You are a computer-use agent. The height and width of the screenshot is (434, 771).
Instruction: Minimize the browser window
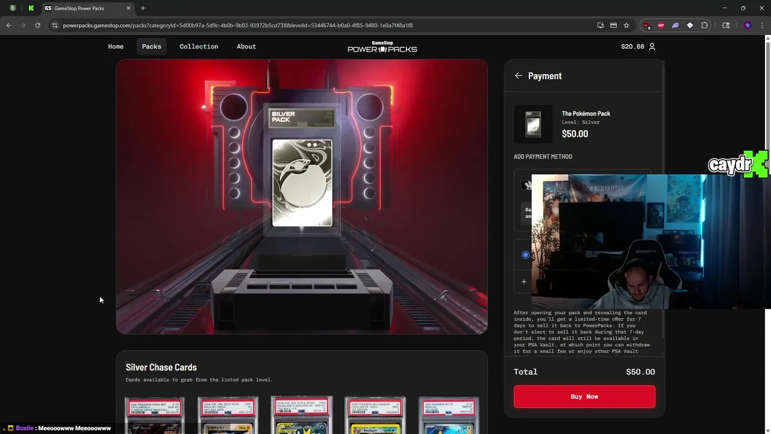[x=724, y=8]
